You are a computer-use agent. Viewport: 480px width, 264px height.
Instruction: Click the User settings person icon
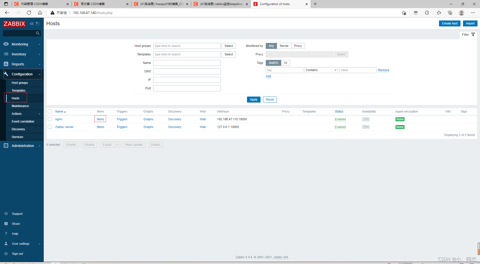tap(6, 244)
